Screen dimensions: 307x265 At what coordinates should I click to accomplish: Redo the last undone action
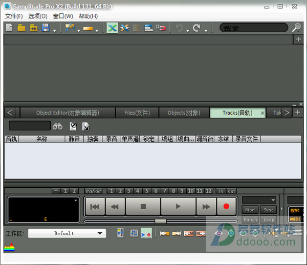pos(196,28)
